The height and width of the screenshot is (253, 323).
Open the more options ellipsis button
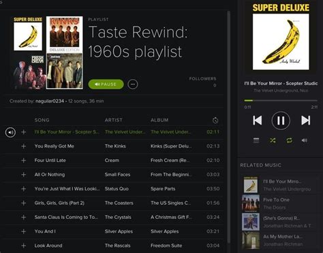[133, 84]
